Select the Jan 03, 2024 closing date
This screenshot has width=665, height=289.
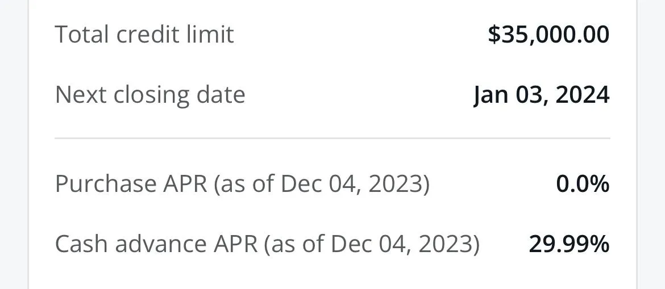click(541, 94)
